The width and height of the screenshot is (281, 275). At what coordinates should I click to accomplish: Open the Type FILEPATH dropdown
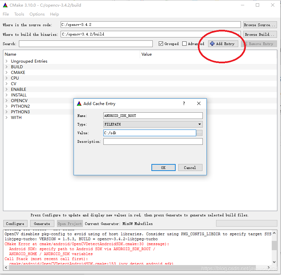point(153,124)
